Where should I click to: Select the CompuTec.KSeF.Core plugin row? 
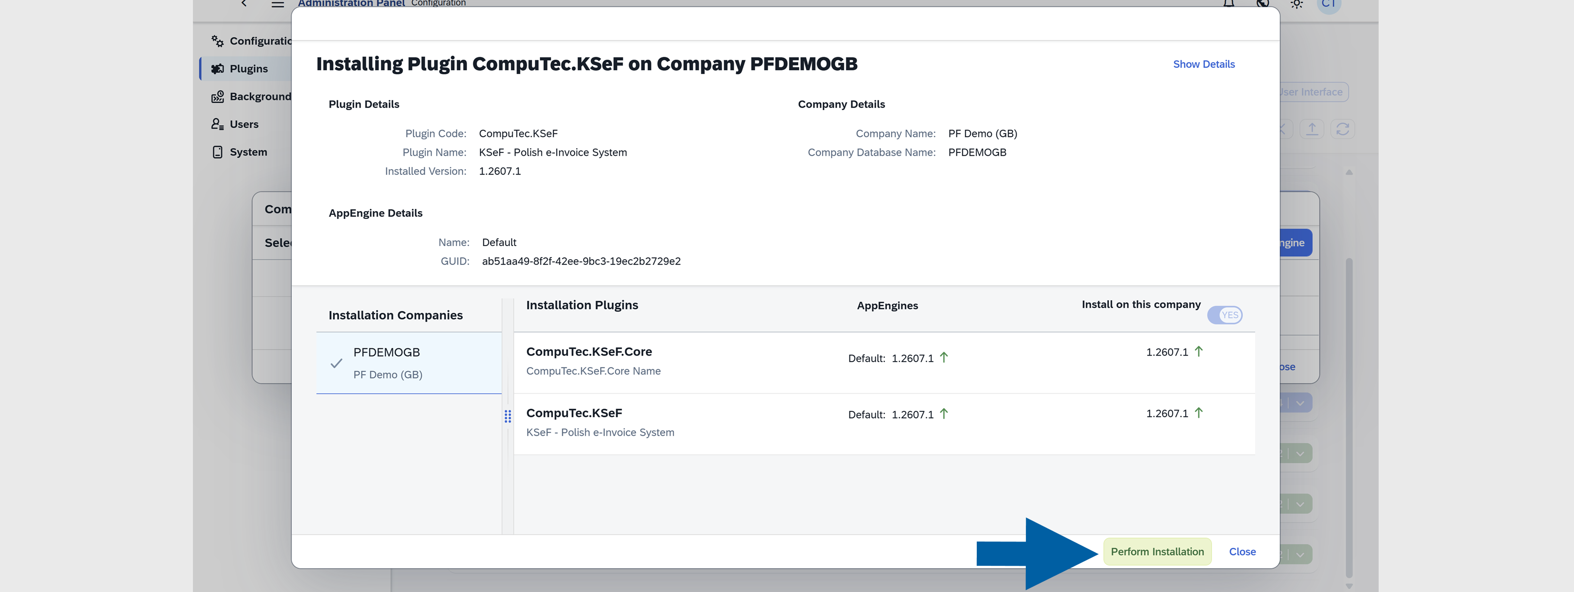click(x=884, y=363)
